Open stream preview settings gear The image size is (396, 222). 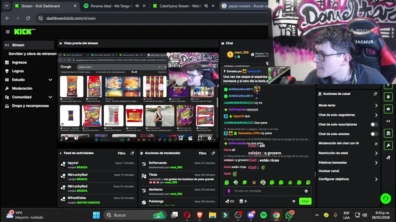[209, 138]
